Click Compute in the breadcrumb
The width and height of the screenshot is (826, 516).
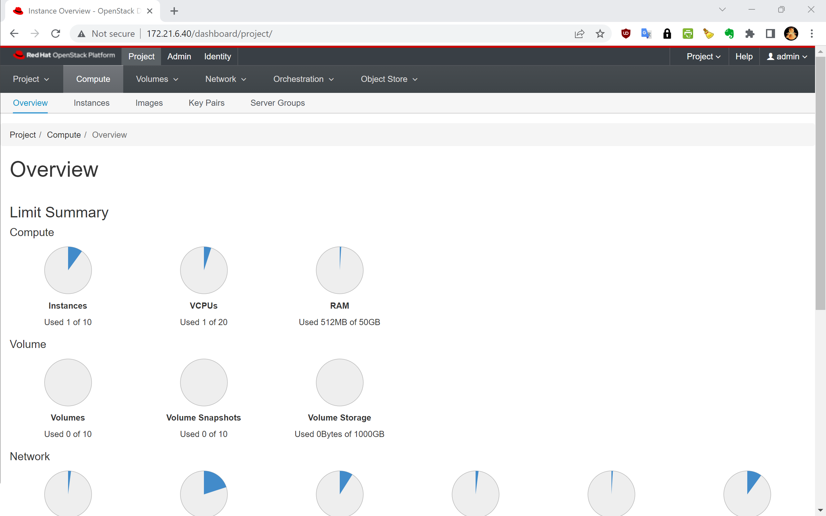[64, 135]
